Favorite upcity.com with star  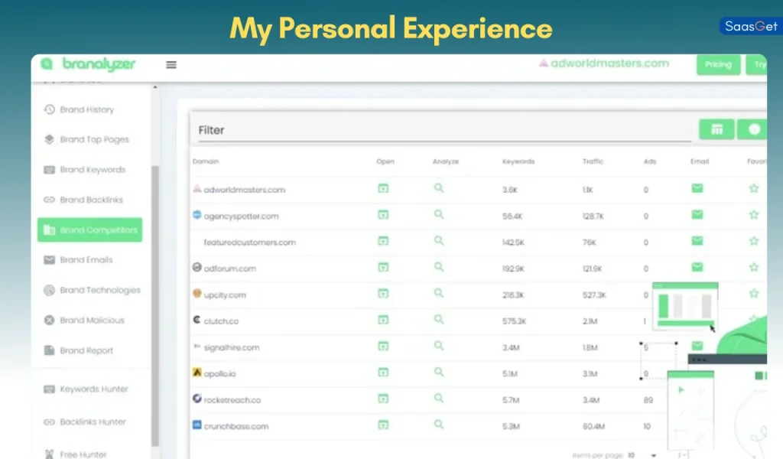tap(754, 294)
